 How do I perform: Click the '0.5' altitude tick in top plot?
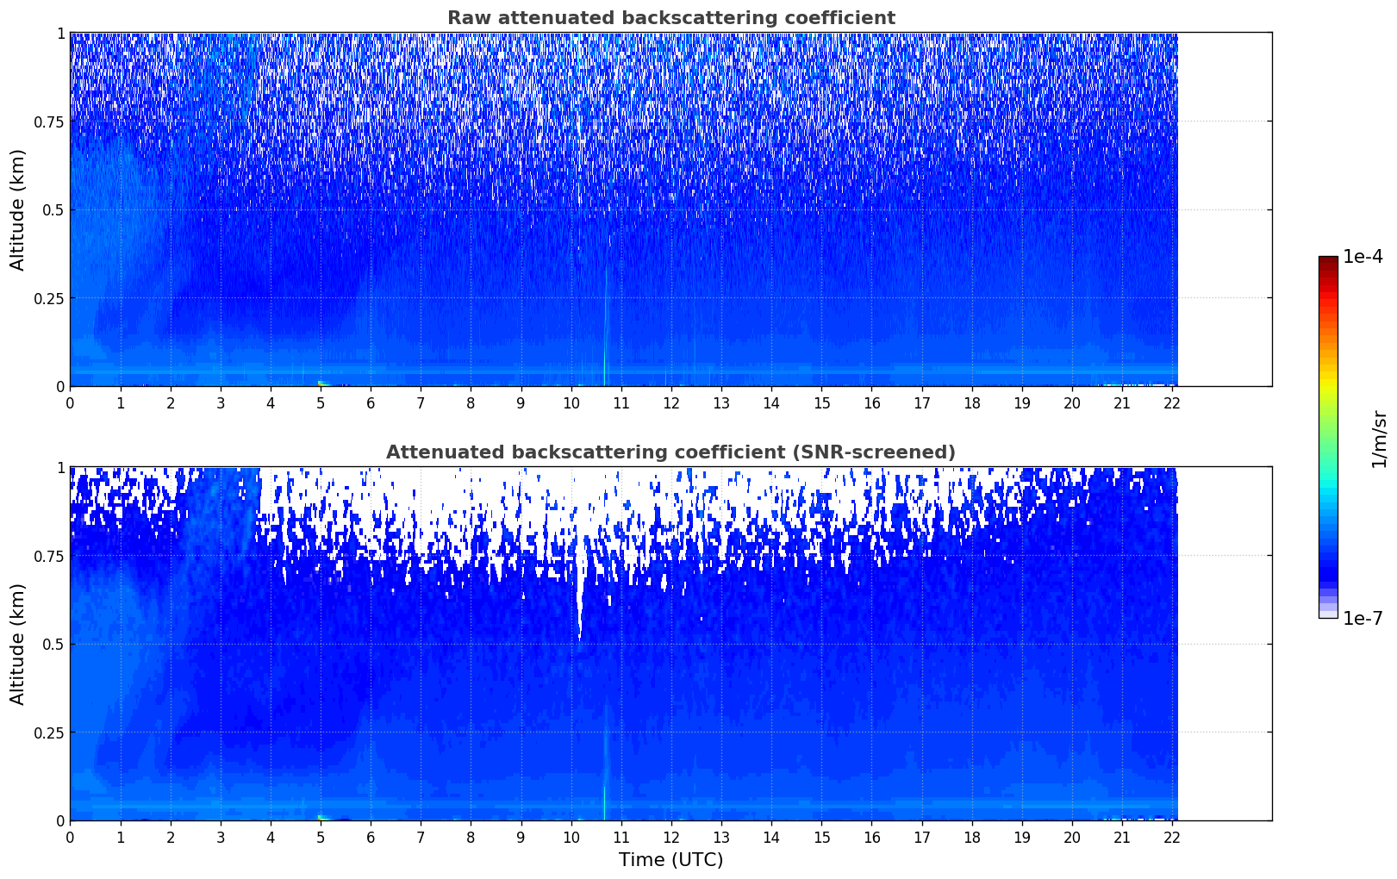point(53,209)
